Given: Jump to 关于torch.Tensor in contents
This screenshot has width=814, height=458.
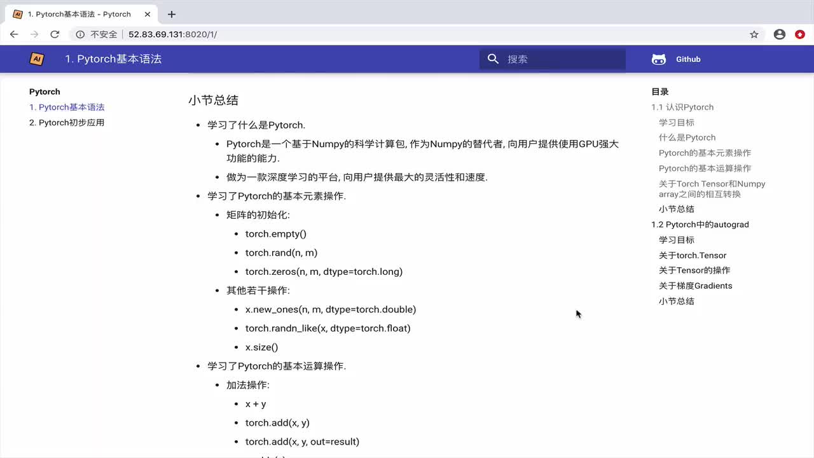Looking at the screenshot, I should point(693,256).
